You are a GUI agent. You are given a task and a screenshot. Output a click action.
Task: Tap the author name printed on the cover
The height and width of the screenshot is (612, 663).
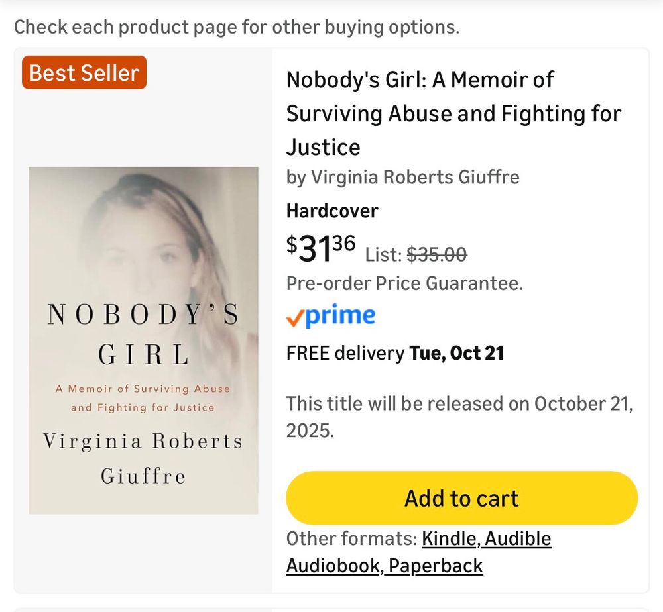143,458
